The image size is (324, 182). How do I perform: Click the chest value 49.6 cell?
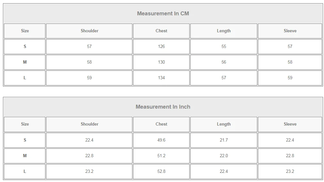point(161,140)
